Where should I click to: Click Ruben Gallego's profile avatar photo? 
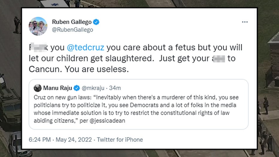click(x=38, y=26)
